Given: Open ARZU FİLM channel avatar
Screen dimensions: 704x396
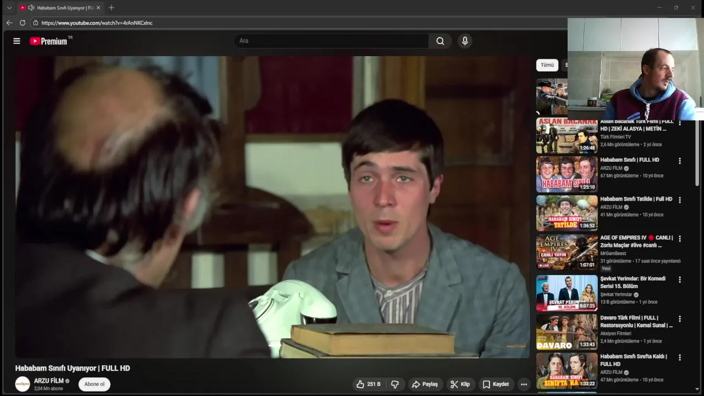Looking at the screenshot, I should click(x=23, y=384).
